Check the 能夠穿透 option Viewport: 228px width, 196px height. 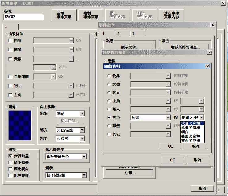click(10, 176)
